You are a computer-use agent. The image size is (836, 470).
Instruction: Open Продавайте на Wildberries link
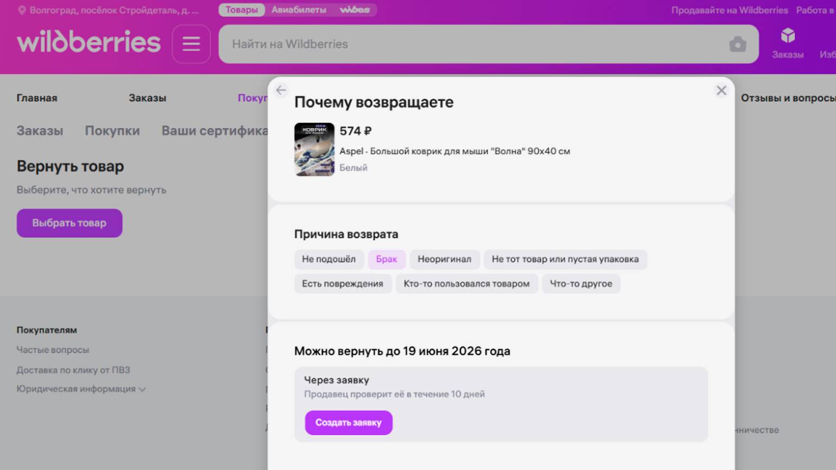click(729, 10)
